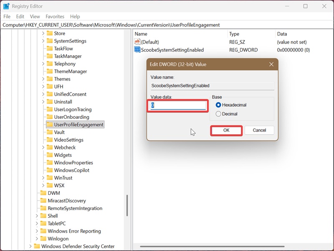Open the Edit menu
334x251 pixels.
tap(20, 16)
